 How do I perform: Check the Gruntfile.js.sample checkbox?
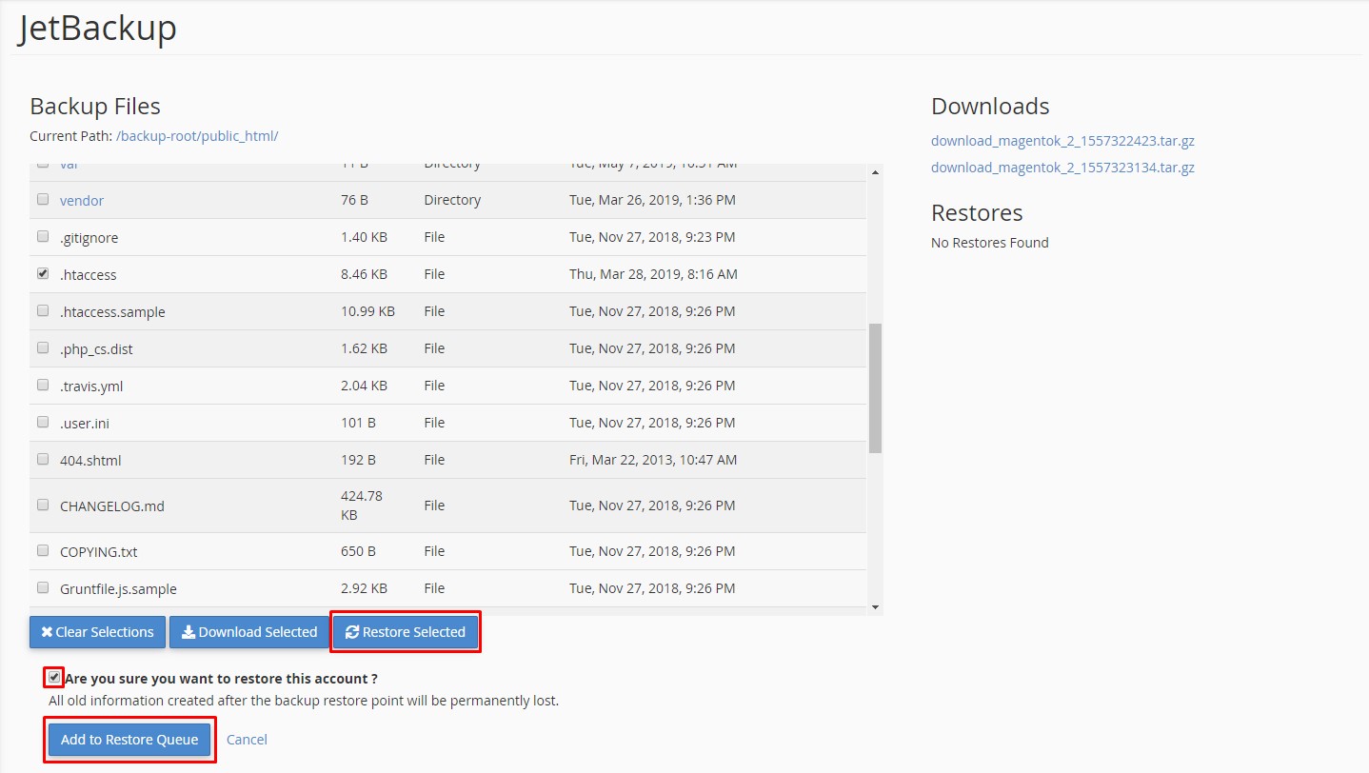coord(43,587)
